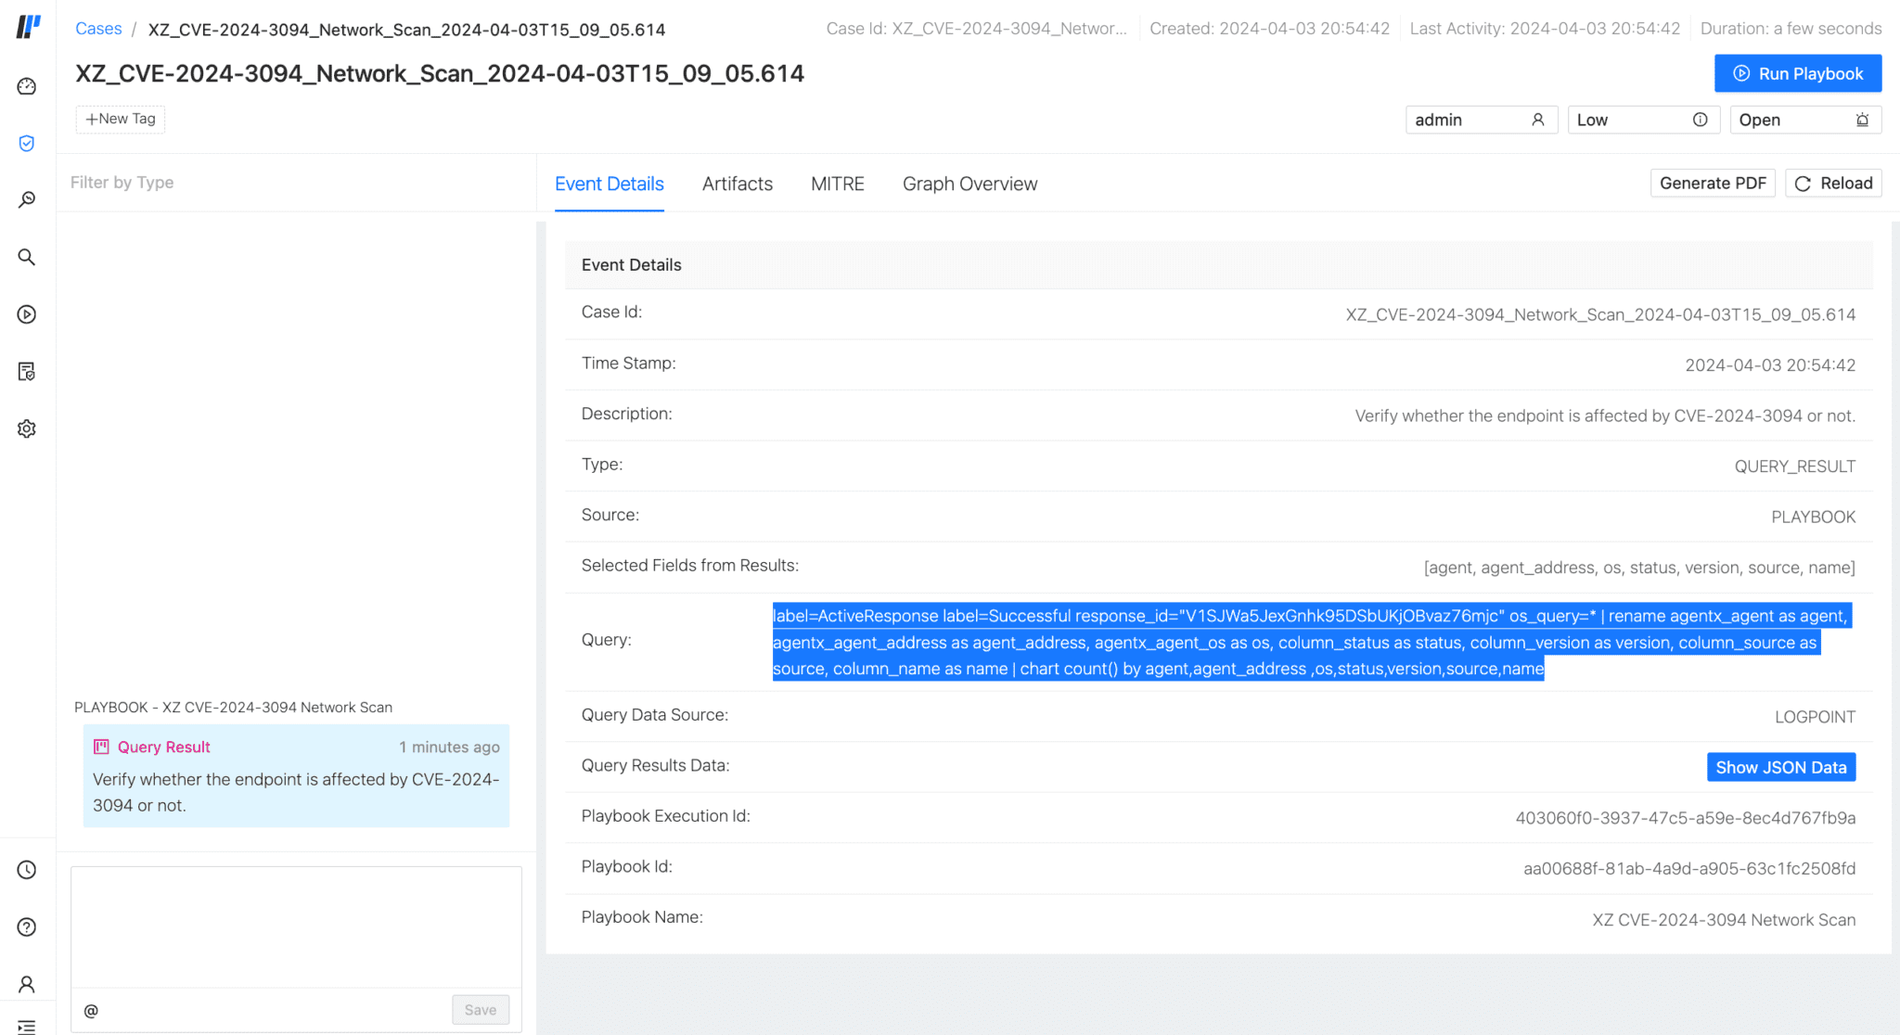Click the clock history sidebar icon
1900x1035 pixels.
tap(27, 870)
